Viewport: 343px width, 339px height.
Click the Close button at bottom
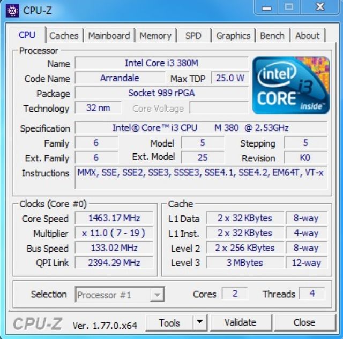304,322
